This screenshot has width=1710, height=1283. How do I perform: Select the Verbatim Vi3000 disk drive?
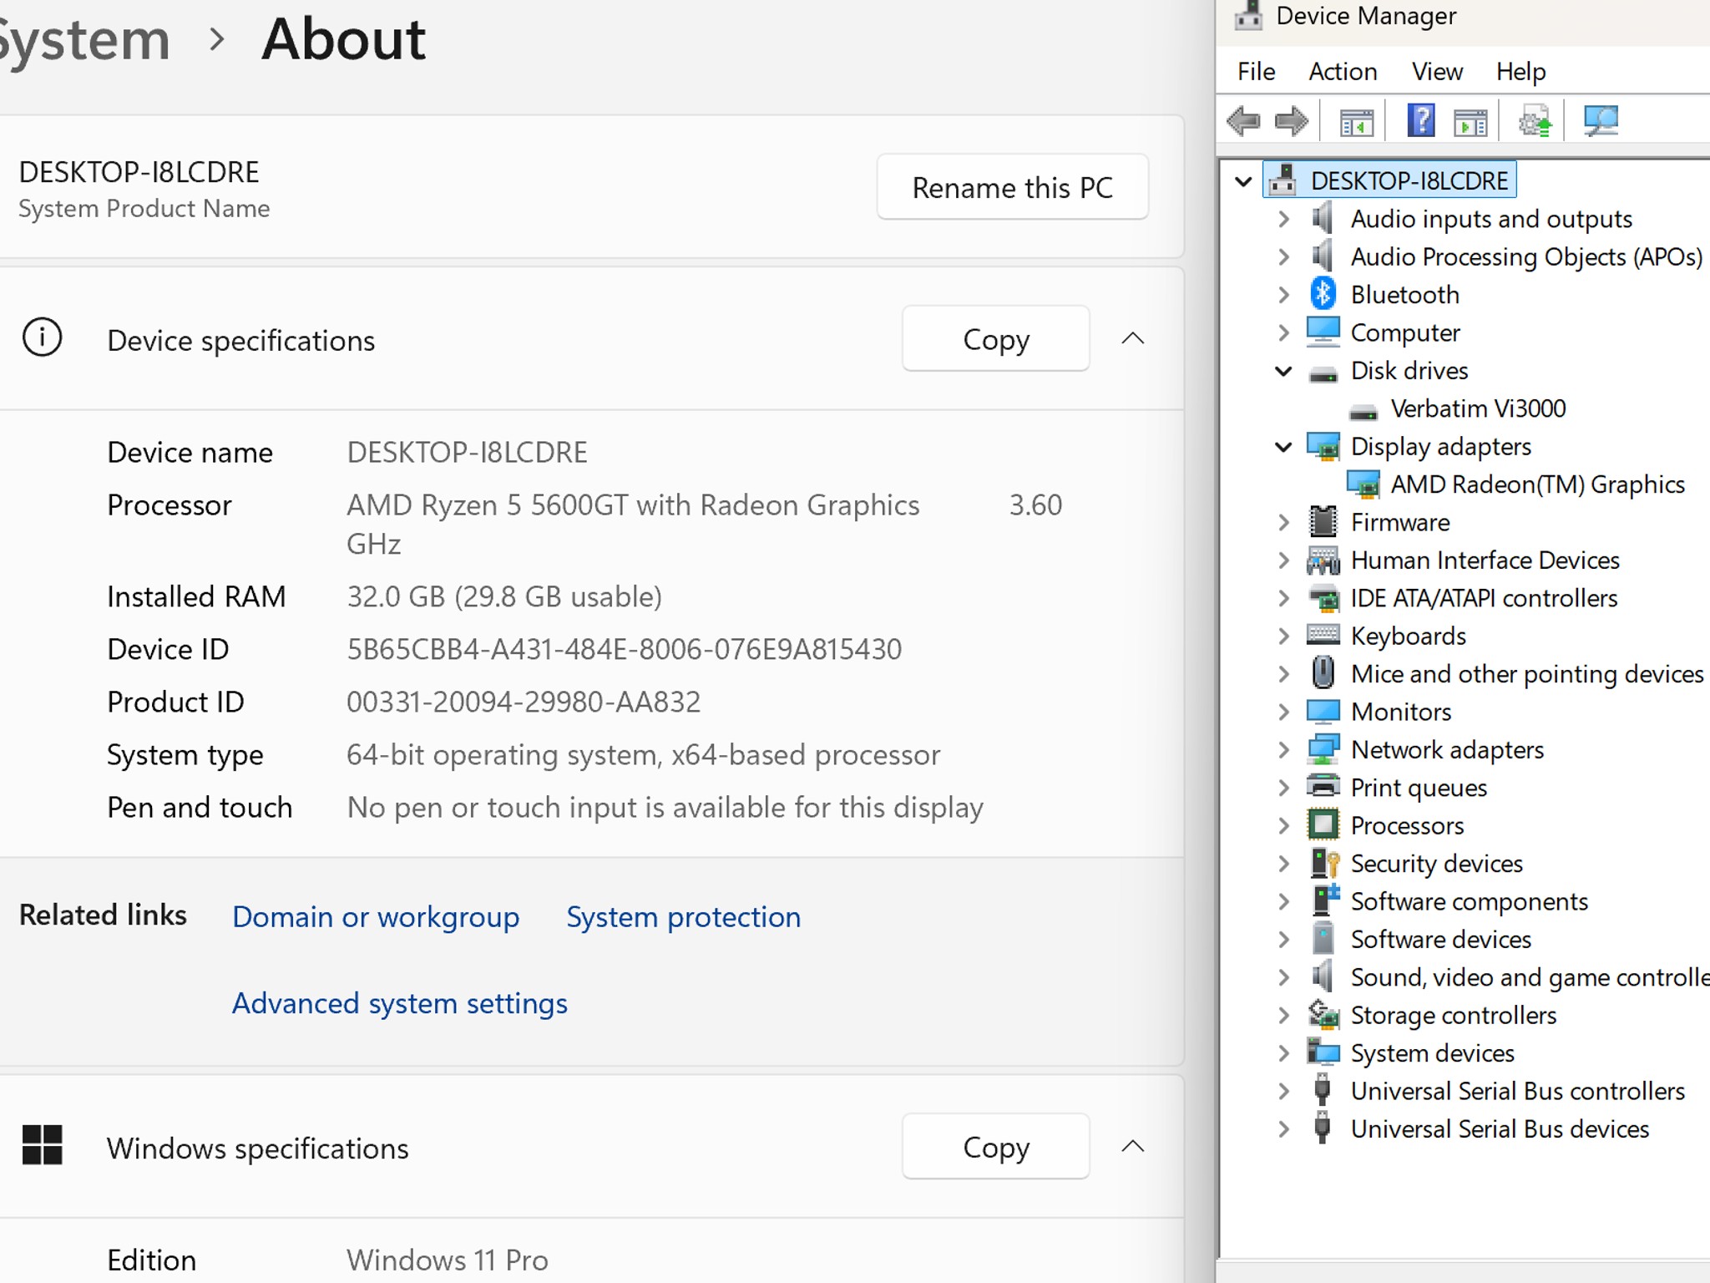[1478, 408]
